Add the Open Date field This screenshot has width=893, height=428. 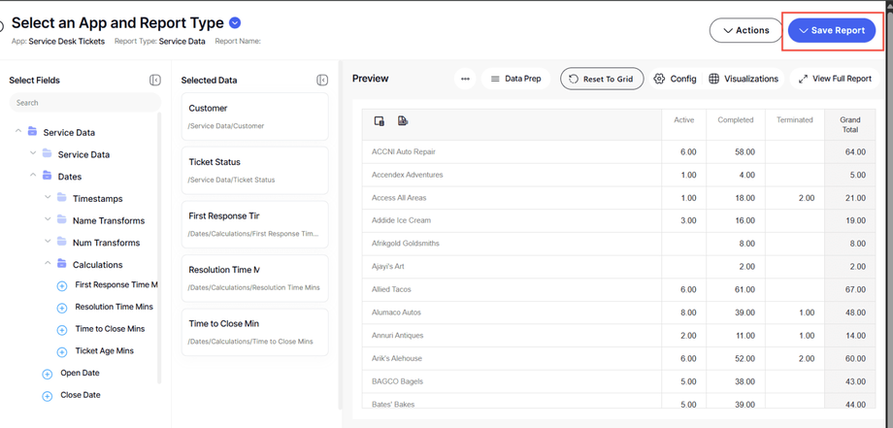pyautogui.click(x=47, y=374)
